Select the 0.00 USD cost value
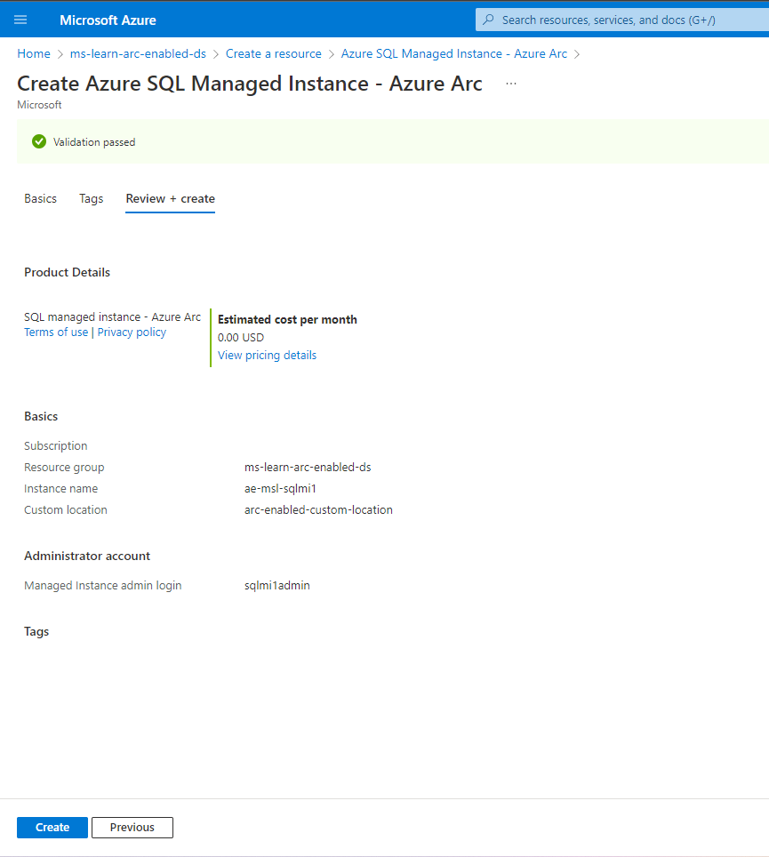 (x=241, y=338)
